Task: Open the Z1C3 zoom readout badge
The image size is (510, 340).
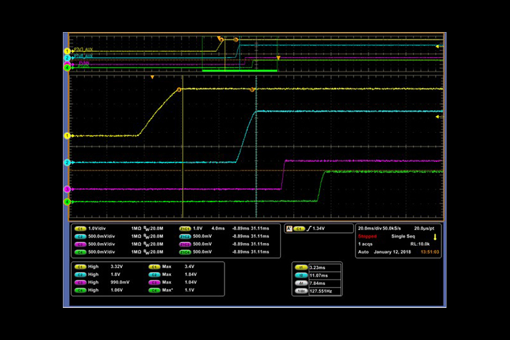Action: click(185, 244)
